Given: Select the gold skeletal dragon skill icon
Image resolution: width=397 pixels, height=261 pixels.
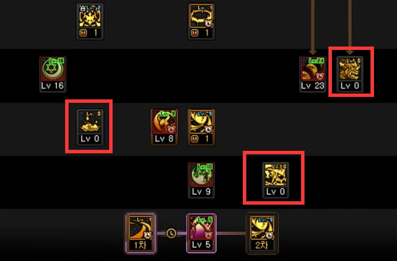Looking at the screenshot, I should 276,175.
